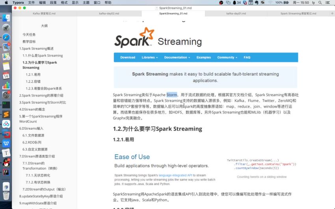Add a new tab with plus button

click(332, 13)
